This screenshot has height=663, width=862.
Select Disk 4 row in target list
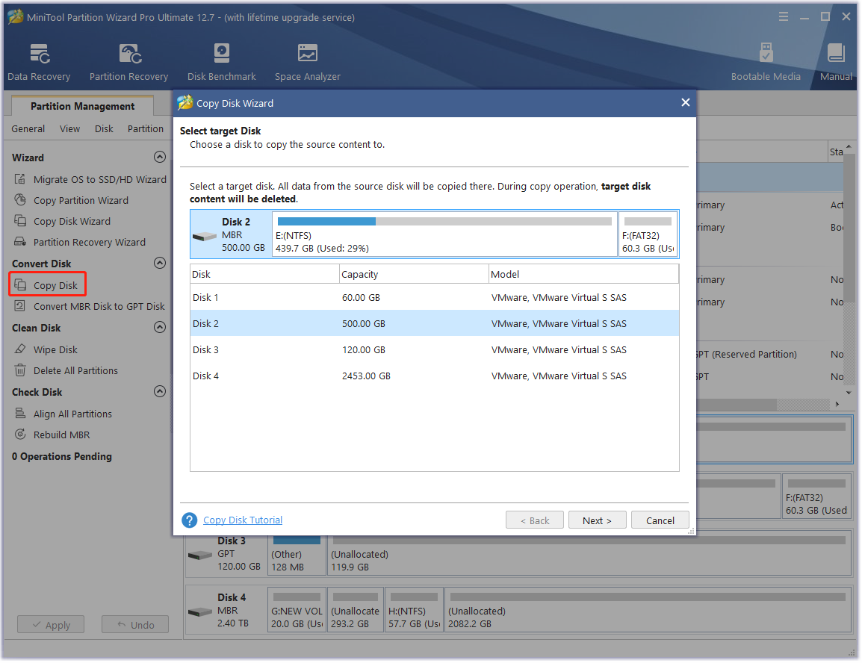pos(434,376)
